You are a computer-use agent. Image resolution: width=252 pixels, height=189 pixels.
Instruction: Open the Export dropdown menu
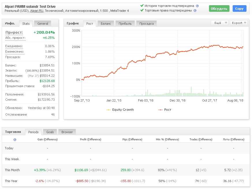tap(239, 23)
